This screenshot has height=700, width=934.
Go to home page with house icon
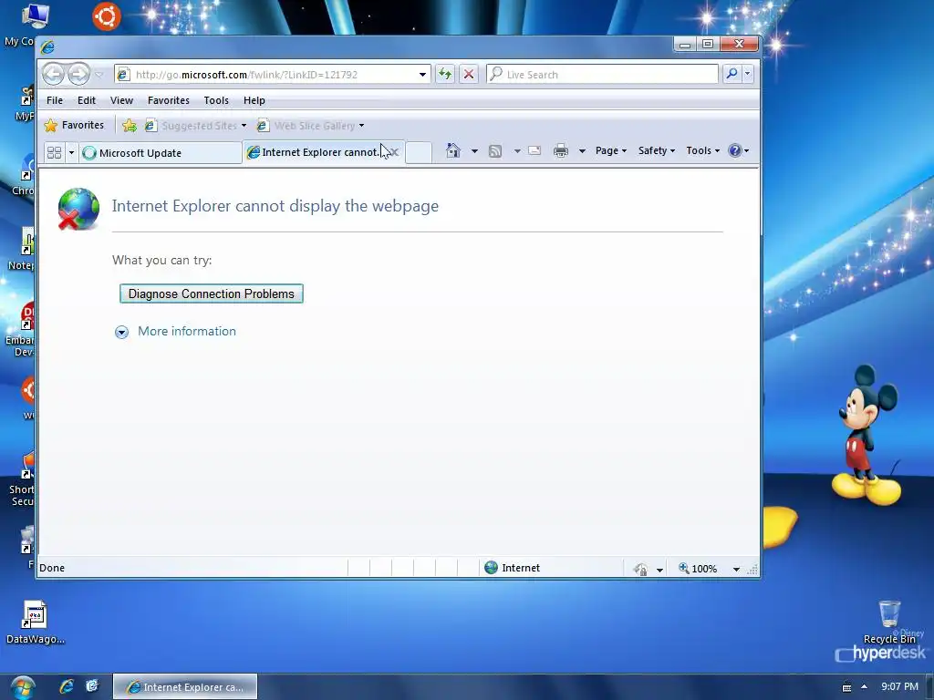tap(453, 150)
